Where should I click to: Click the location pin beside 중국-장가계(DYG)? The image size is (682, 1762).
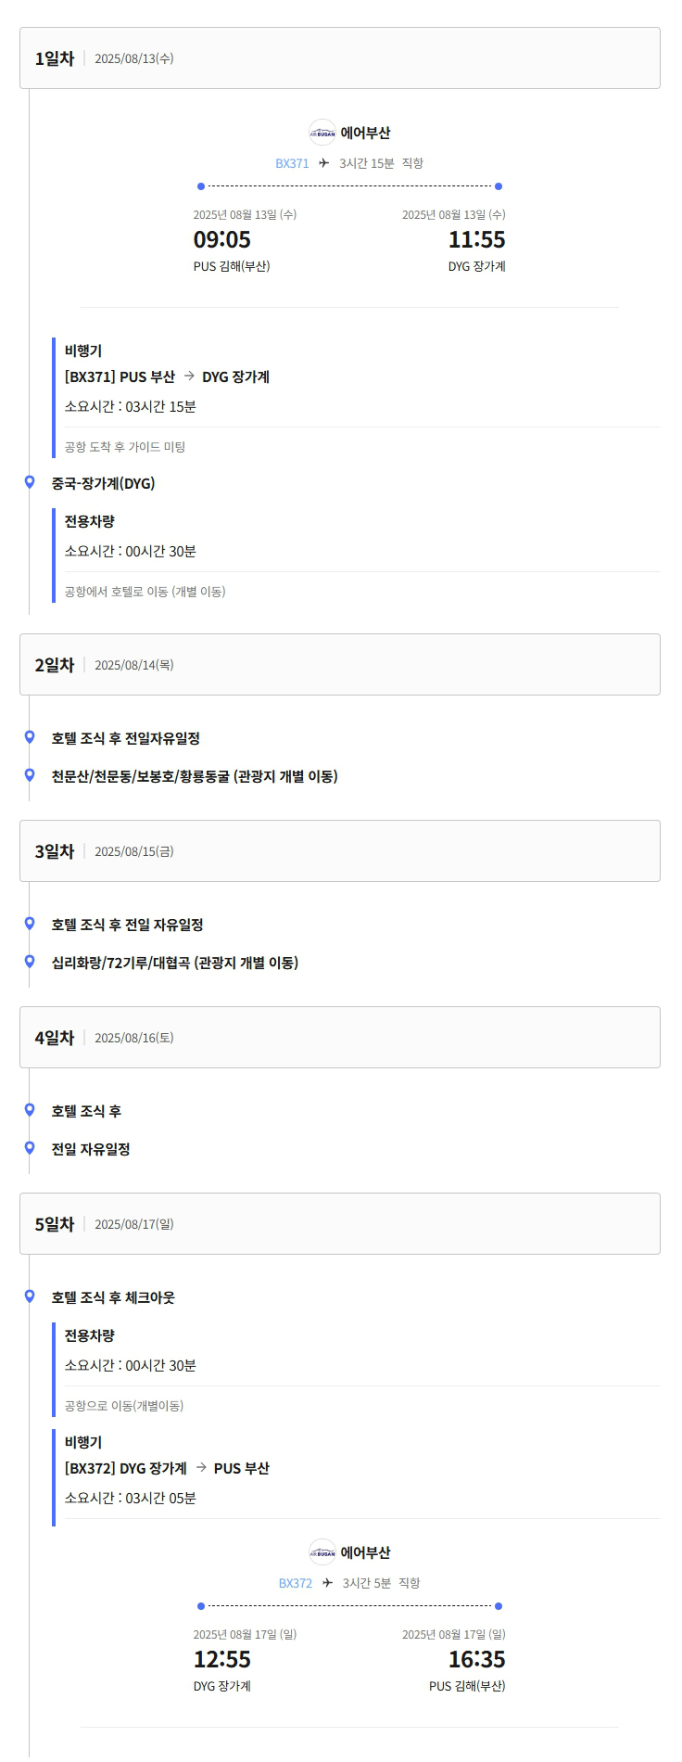[x=30, y=482]
